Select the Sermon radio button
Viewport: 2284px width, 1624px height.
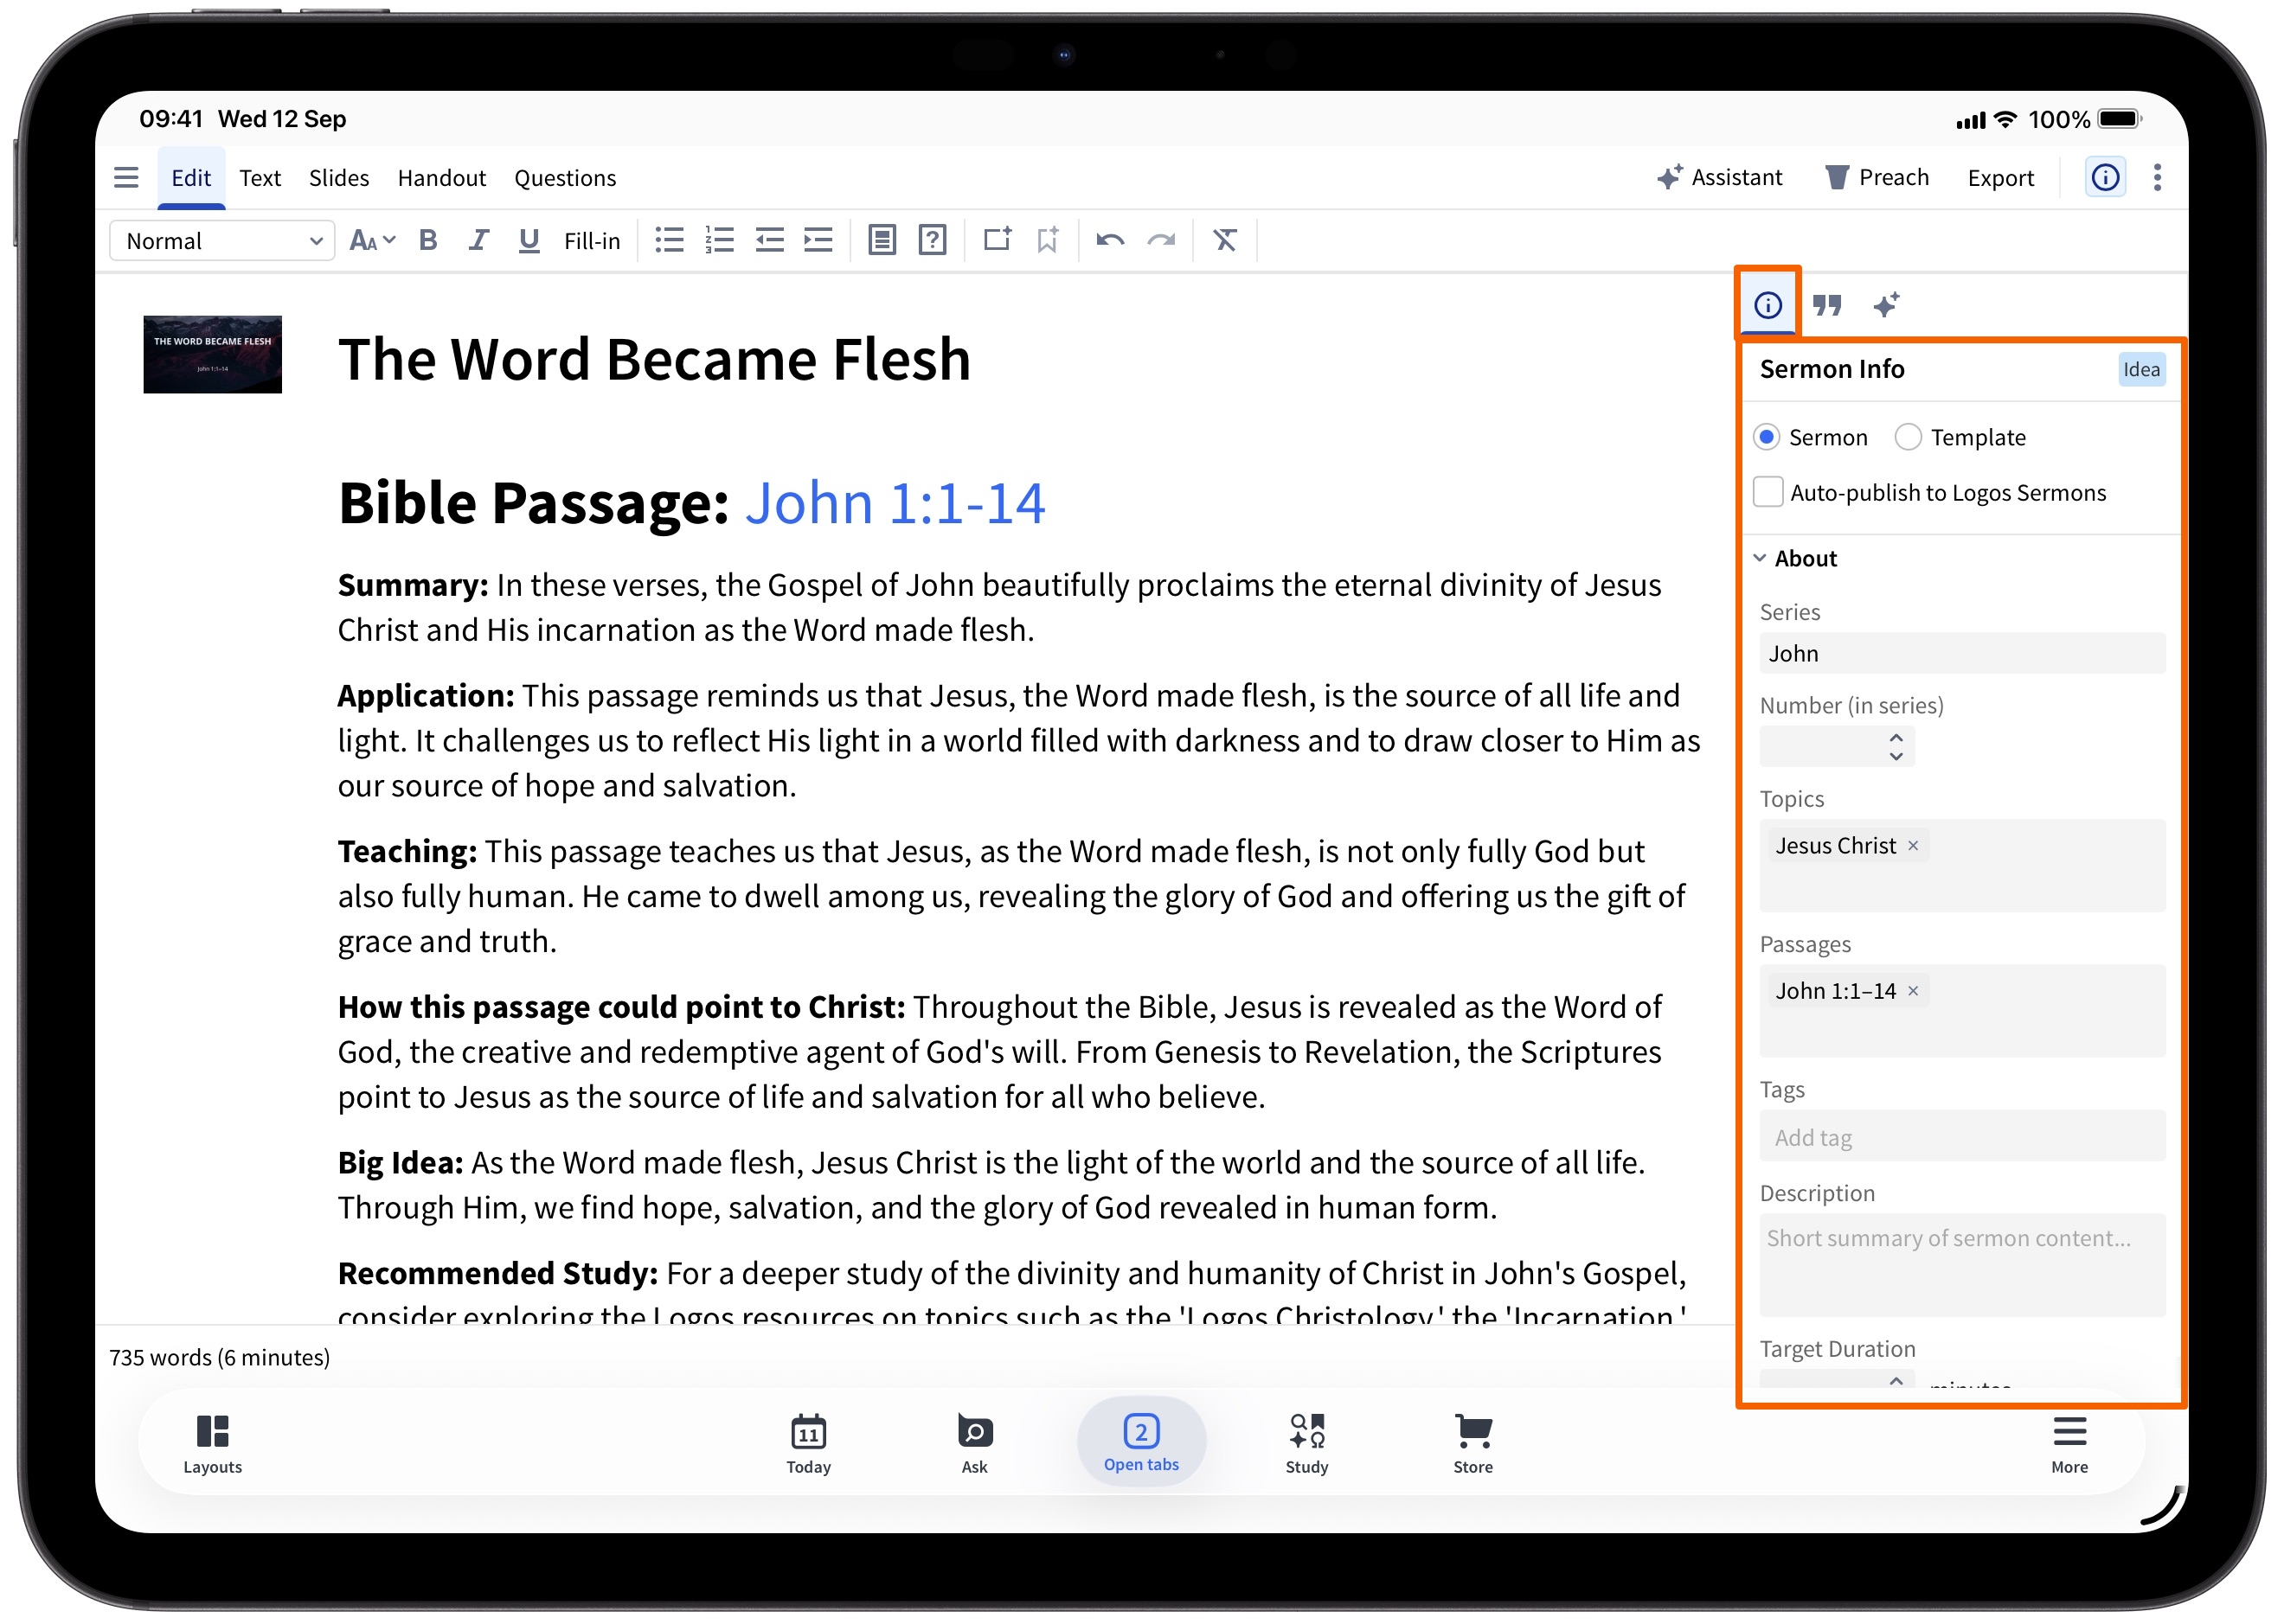[x=1767, y=438]
